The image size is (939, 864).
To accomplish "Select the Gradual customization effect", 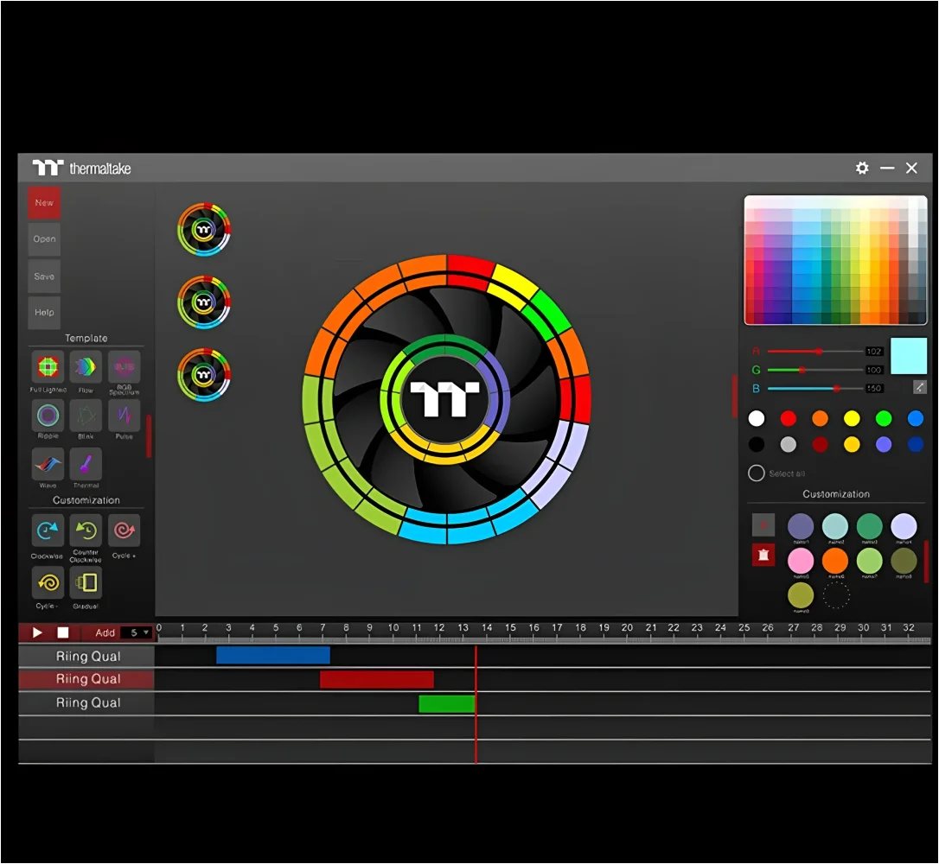I will click(x=86, y=582).
